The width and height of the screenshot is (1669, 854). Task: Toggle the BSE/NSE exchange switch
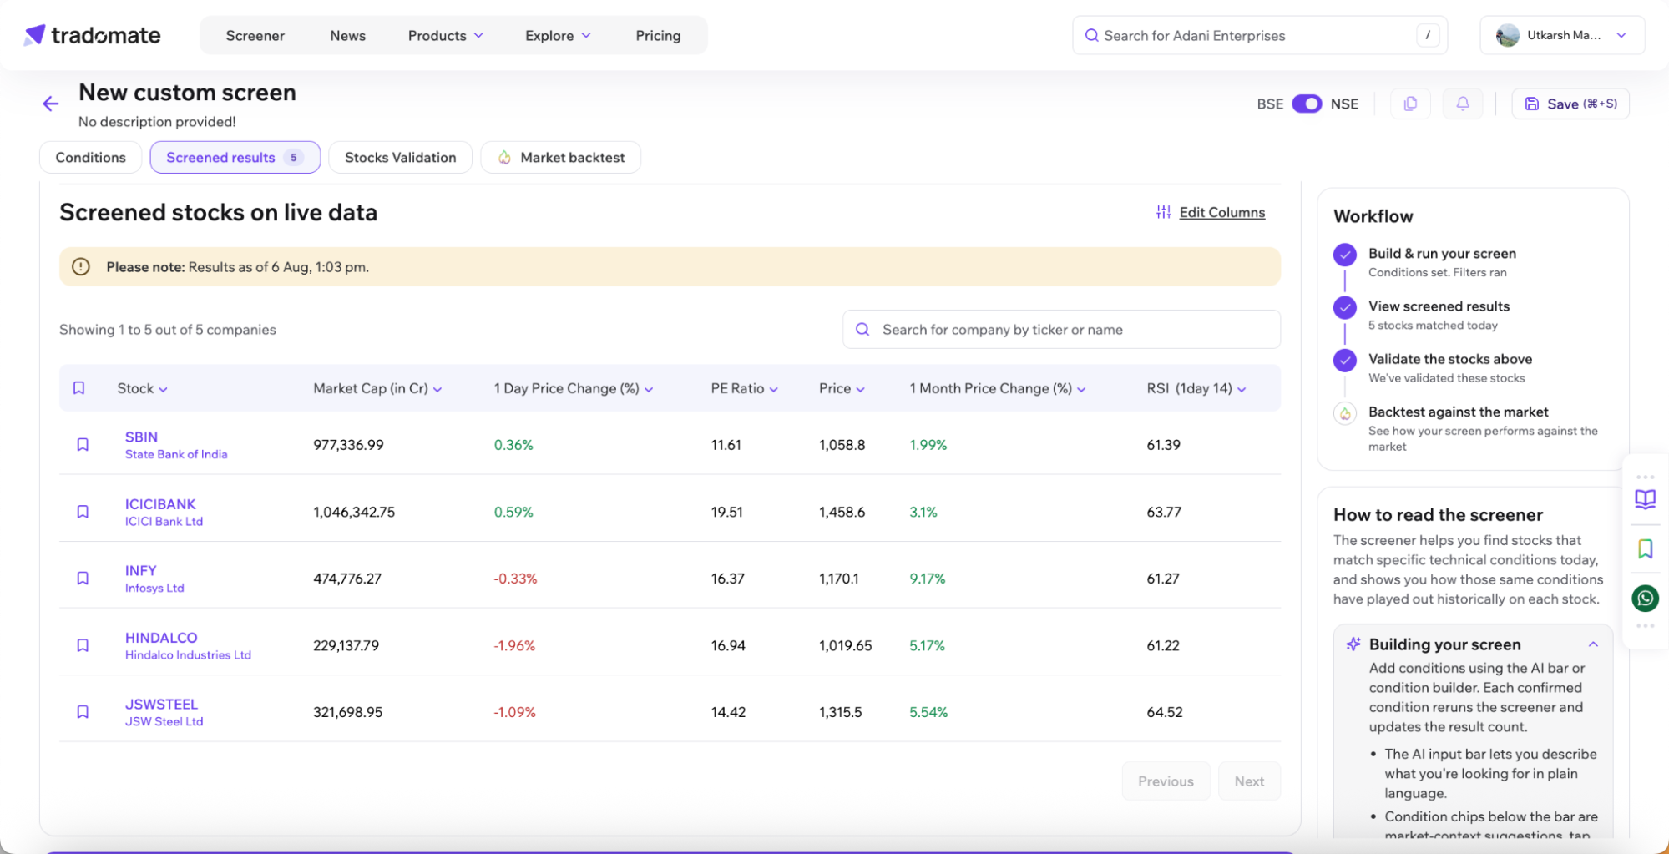coord(1307,104)
